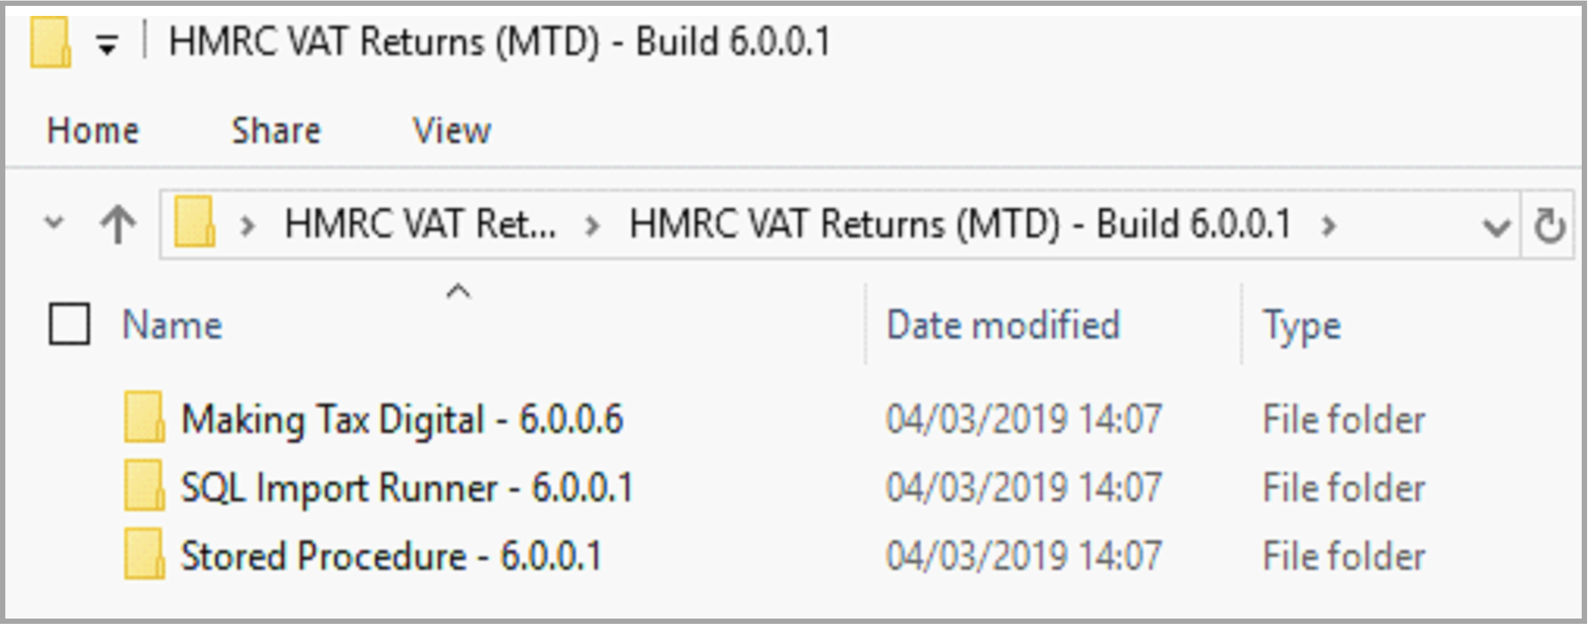The width and height of the screenshot is (1590, 628).
Task: Go up one folder level
Action: [x=118, y=223]
